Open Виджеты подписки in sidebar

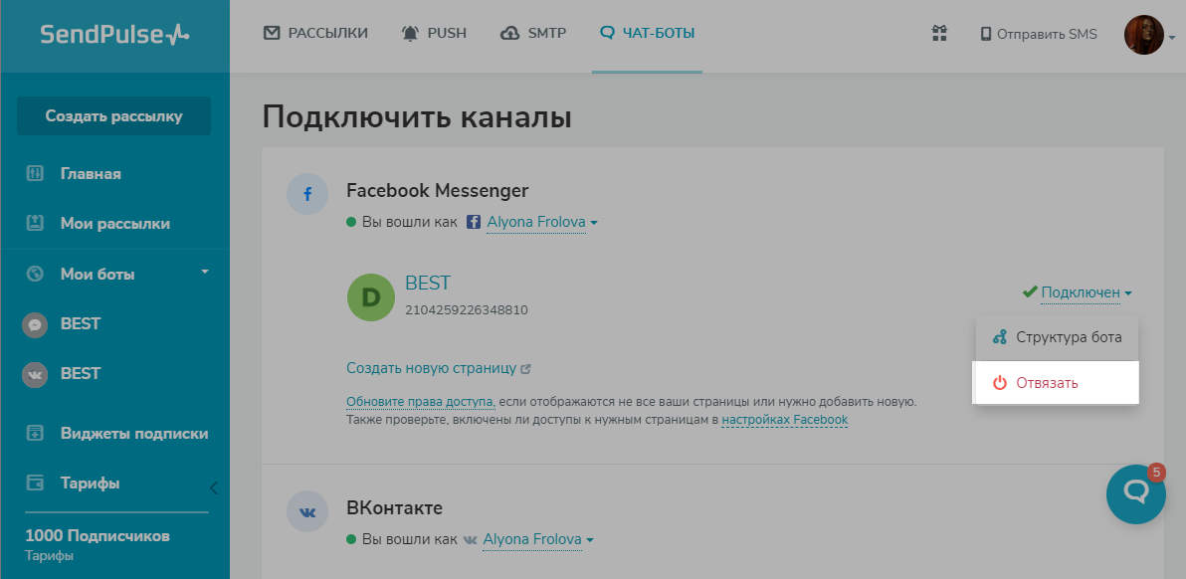[134, 434]
